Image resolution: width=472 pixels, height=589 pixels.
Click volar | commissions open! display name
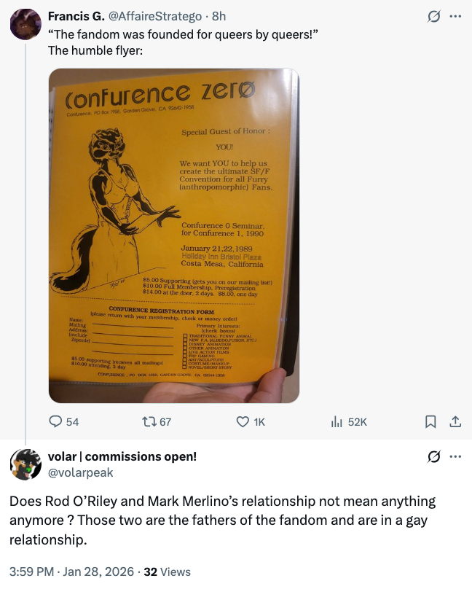[122, 457]
